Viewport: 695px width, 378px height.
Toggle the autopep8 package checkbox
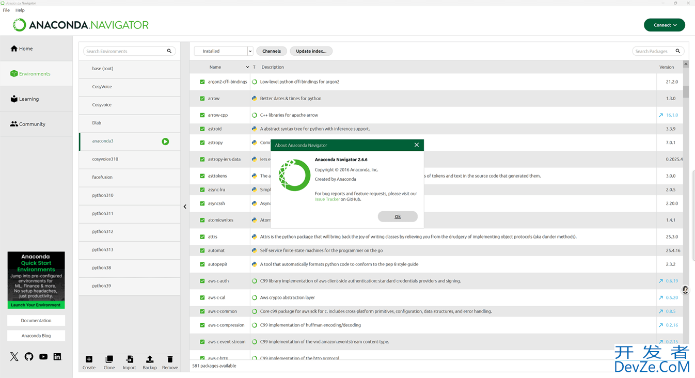pos(202,264)
